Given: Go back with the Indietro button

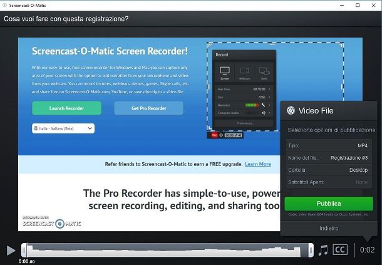Looking at the screenshot, I should pos(329,228).
